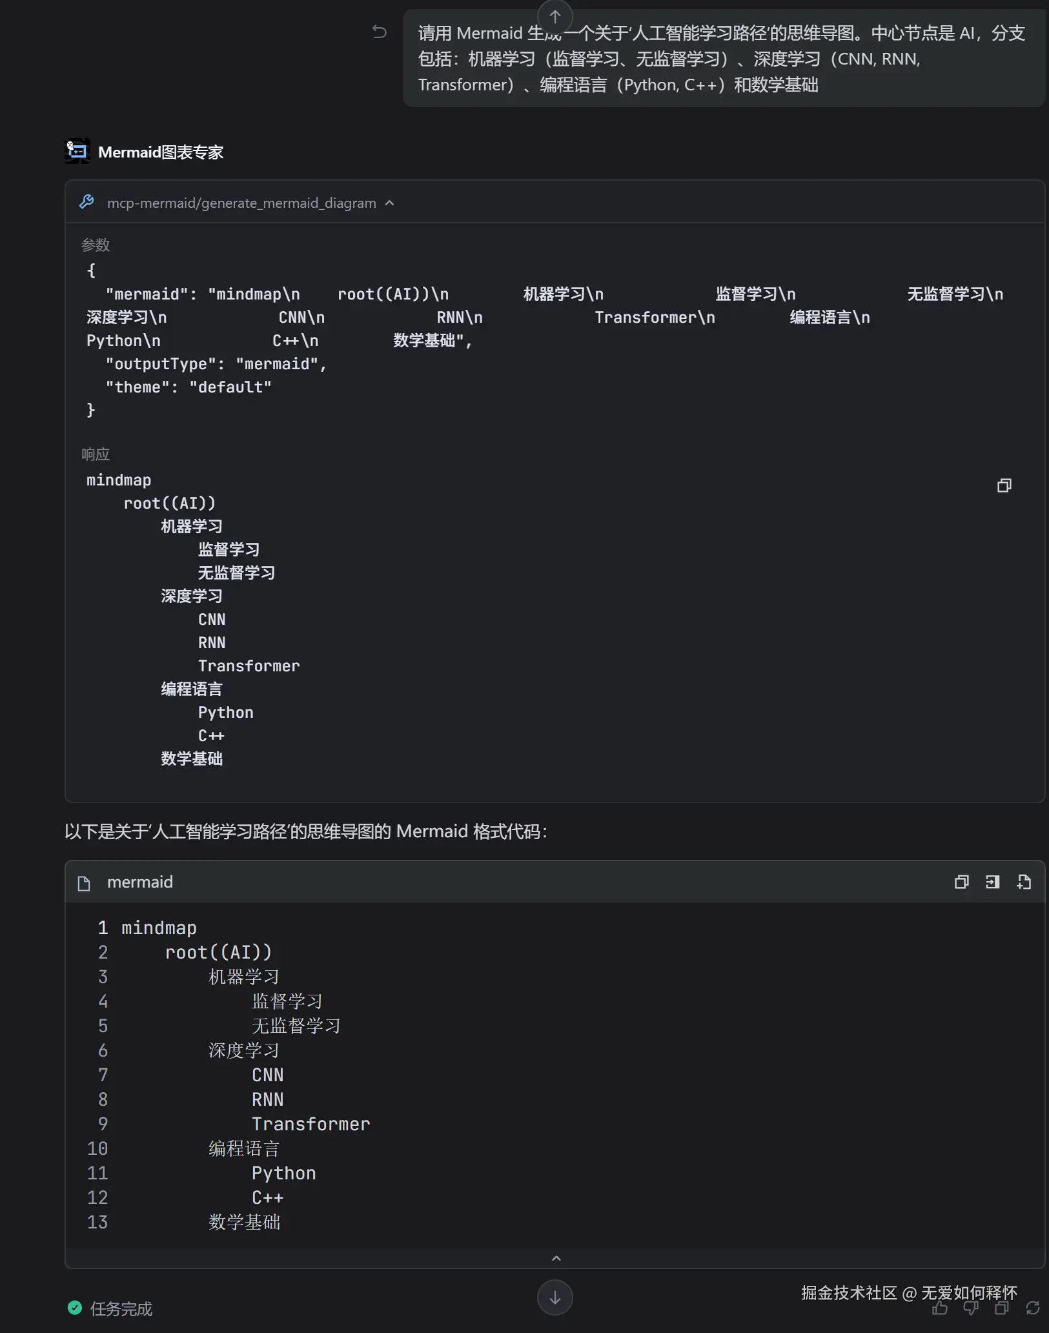Click 监督学习 on numbered code line 4
1049x1333 pixels.
point(287,1002)
